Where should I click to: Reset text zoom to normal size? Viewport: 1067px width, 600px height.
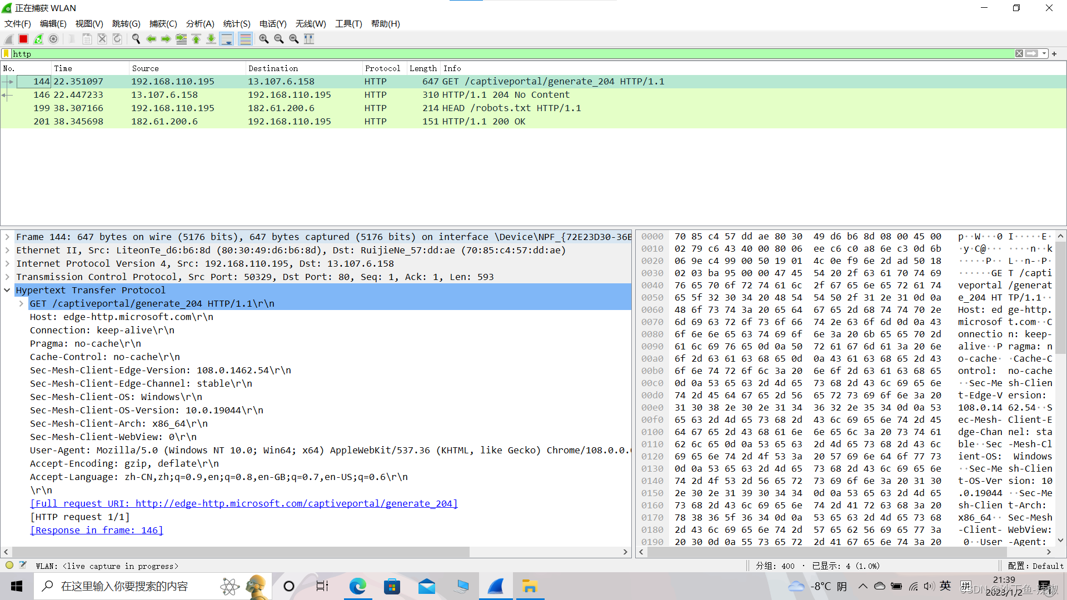point(294,39)
